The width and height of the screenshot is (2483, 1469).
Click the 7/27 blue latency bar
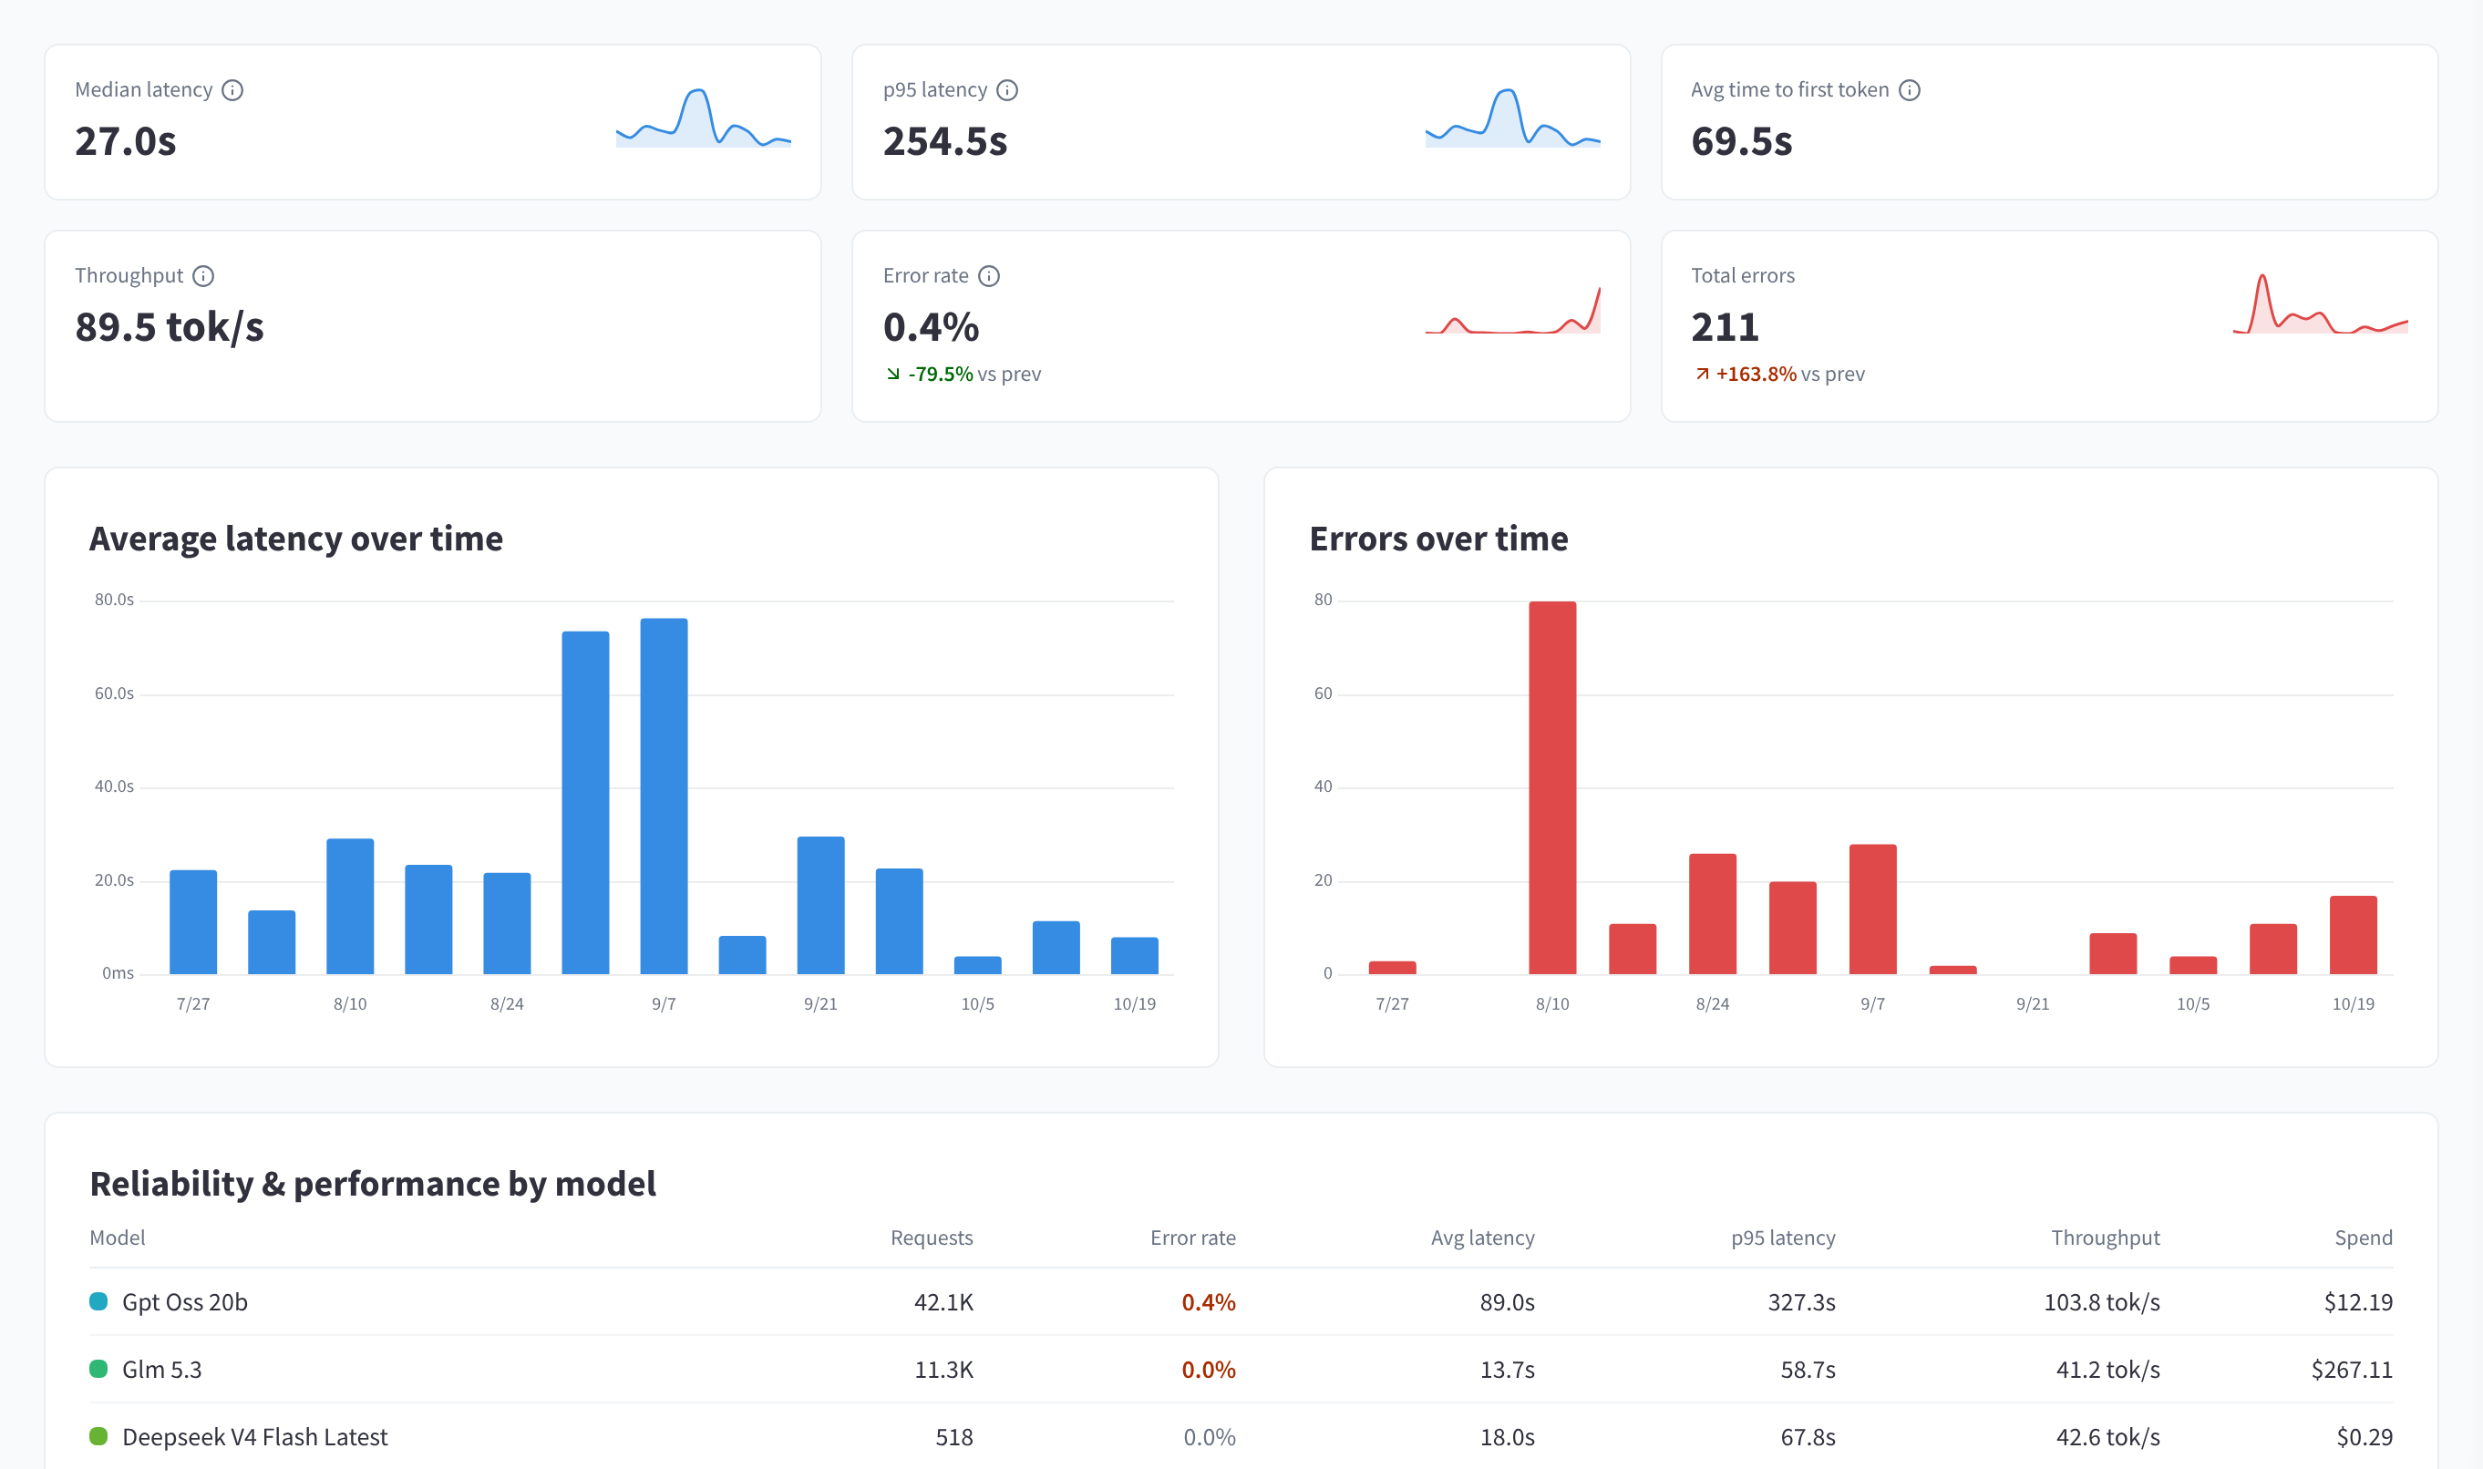point(193,921)
